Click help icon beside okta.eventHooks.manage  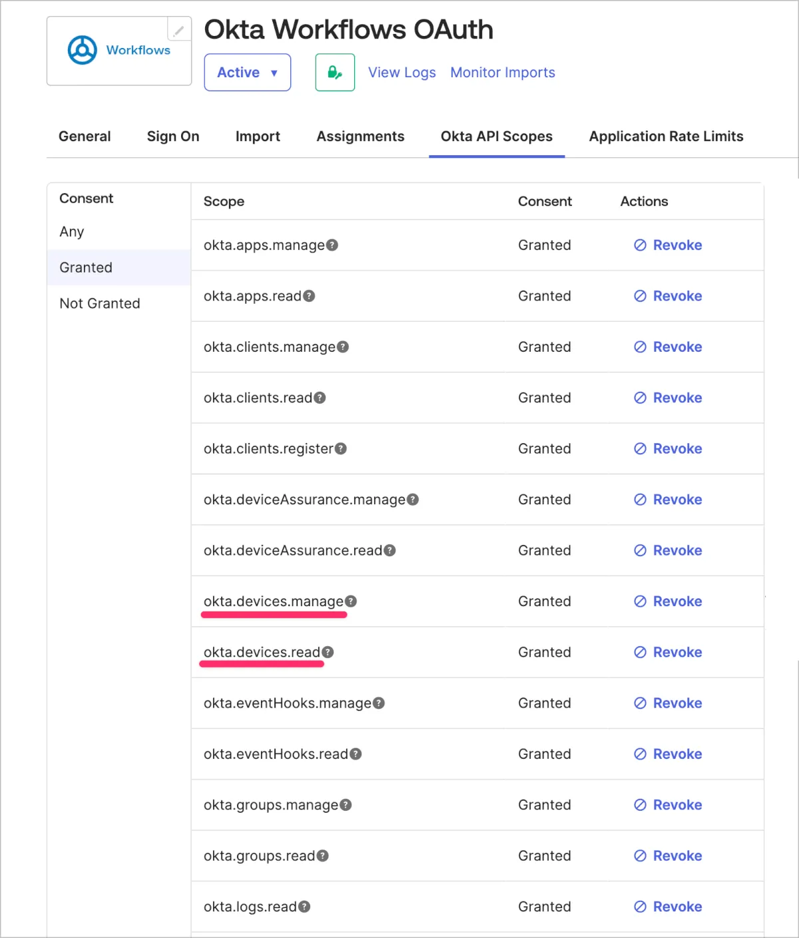pyautogui.click(x=379, y=703)
